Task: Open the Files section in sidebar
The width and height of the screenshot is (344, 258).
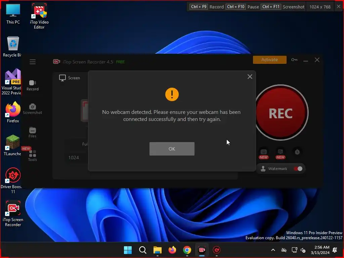Action: coord(33,132)
